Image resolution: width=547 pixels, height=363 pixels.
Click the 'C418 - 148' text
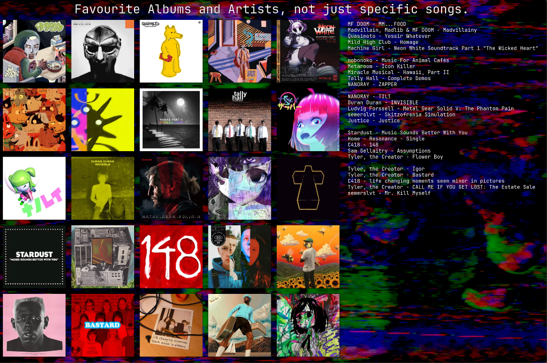363,145
